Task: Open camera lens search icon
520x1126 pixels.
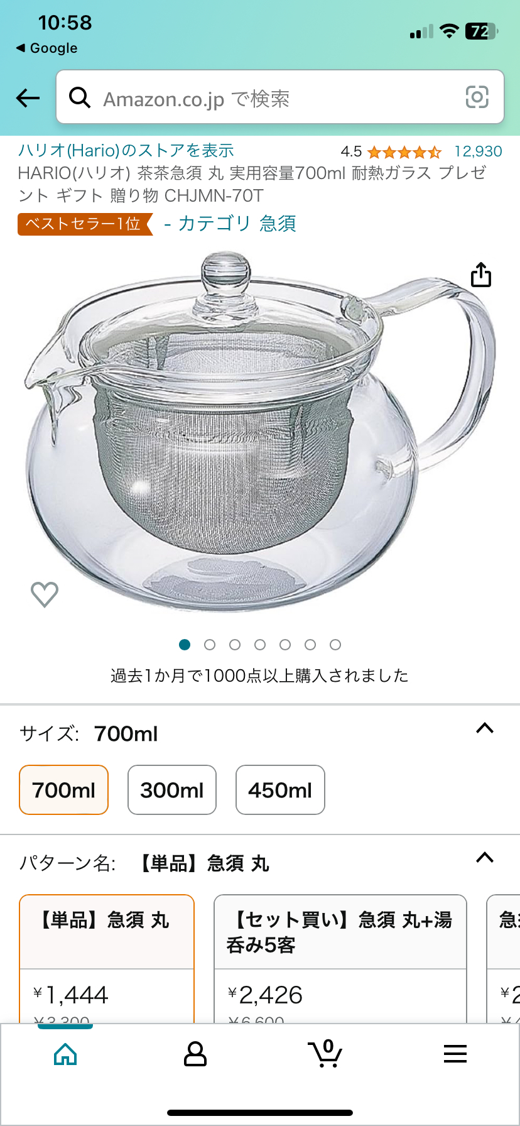Action: [477, 97]
